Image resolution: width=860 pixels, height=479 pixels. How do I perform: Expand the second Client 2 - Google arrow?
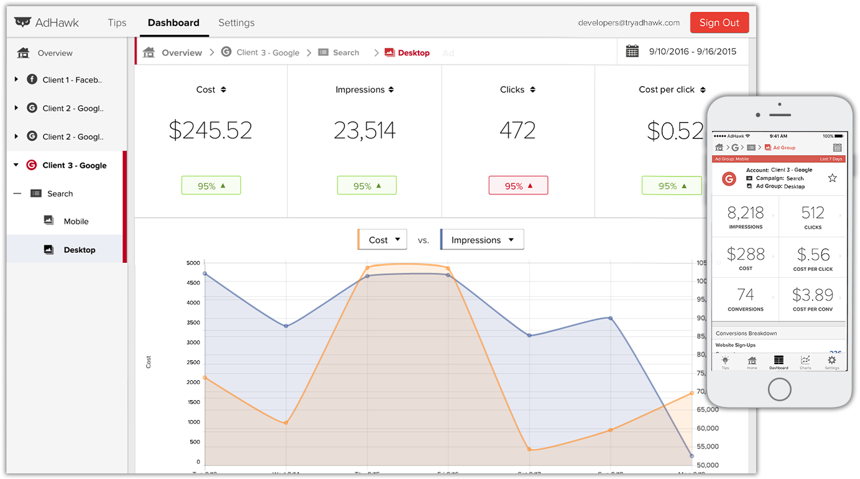16,137
